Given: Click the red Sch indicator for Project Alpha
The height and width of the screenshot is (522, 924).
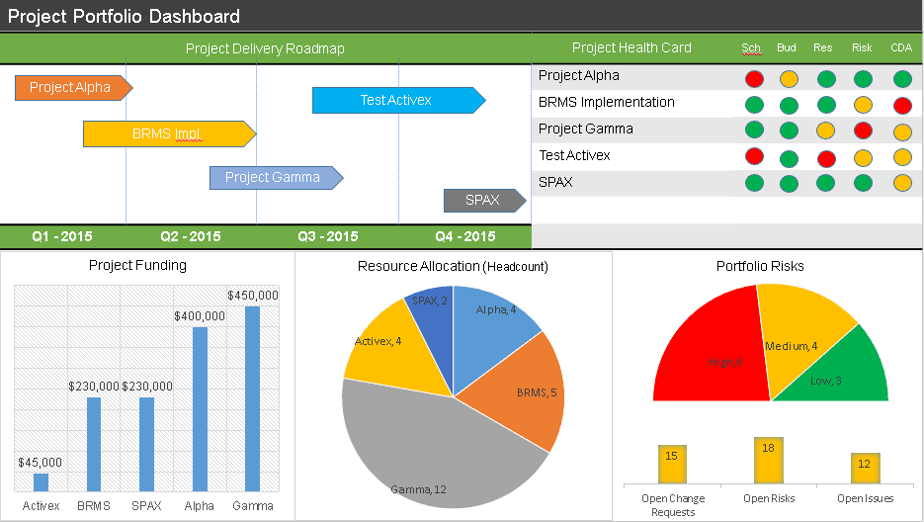Looking at the screenshot, I should pos(754,78).
